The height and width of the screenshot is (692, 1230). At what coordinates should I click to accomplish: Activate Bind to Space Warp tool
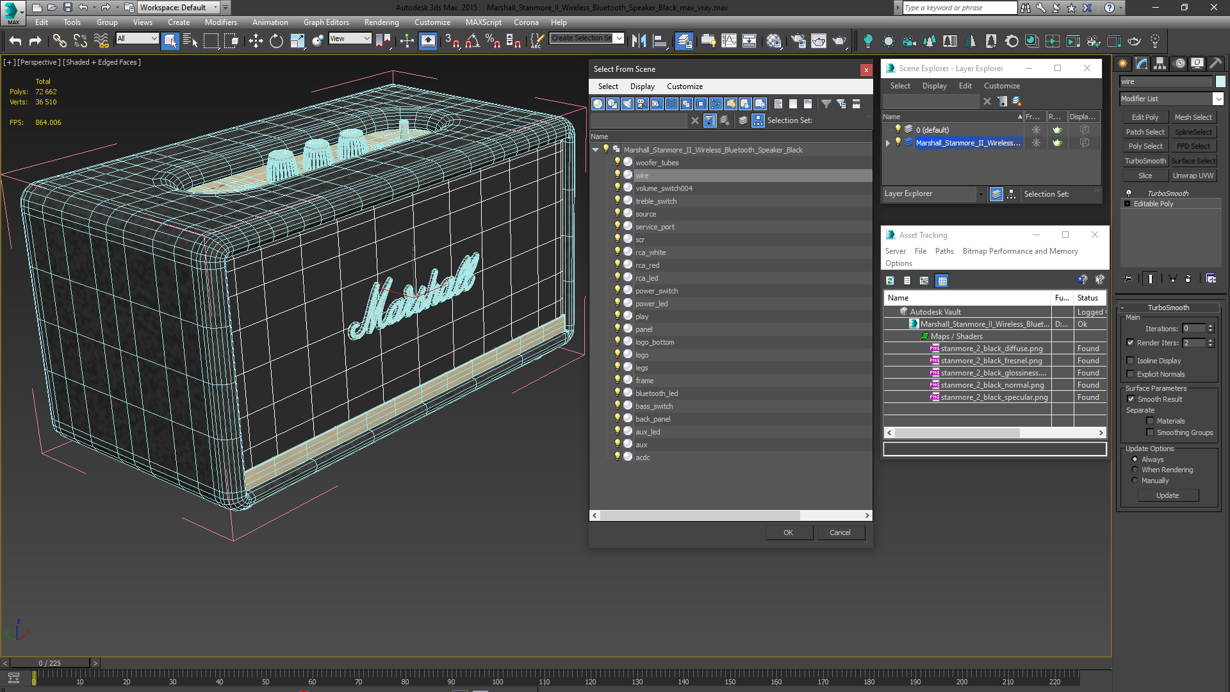tap(101, 41)
